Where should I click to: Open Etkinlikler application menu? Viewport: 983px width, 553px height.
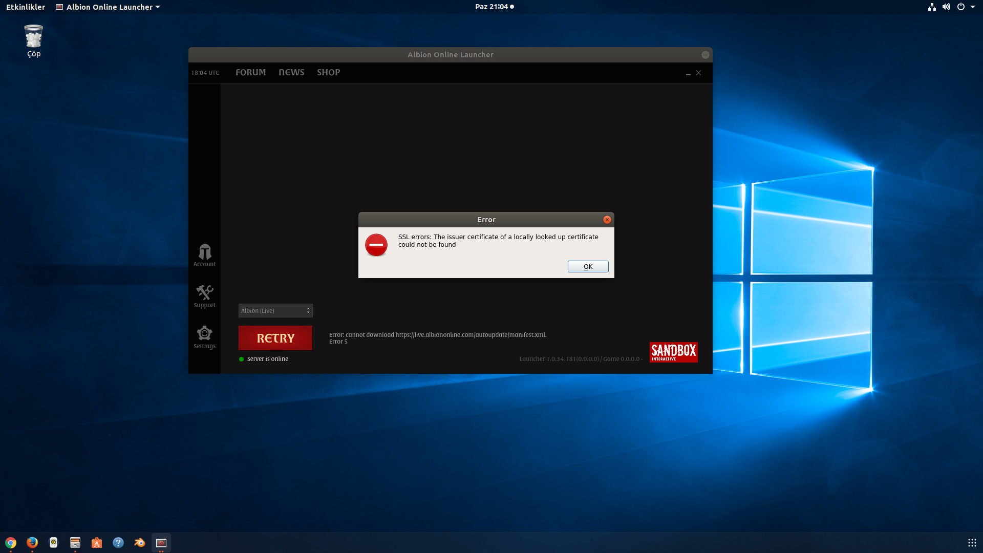pos(26,7)
